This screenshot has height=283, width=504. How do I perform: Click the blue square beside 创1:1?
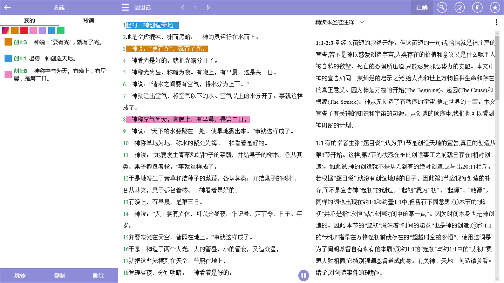(8, 58)
